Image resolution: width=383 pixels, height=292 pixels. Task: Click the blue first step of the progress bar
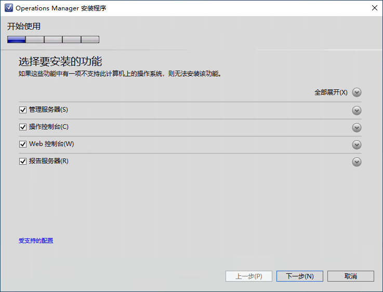(x=16, y=39)
